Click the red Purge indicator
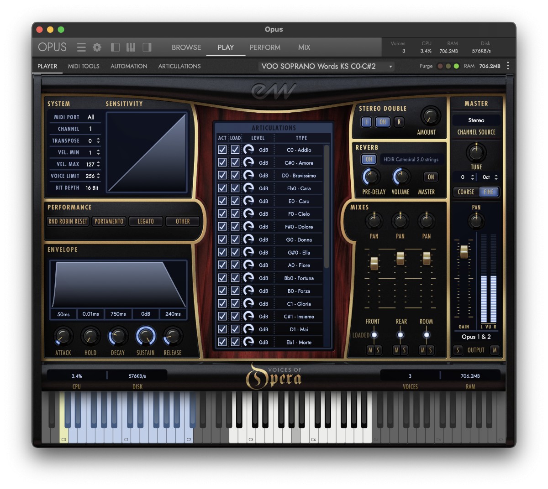The width and height of the screenshot is (548, 489). (440, 66)
